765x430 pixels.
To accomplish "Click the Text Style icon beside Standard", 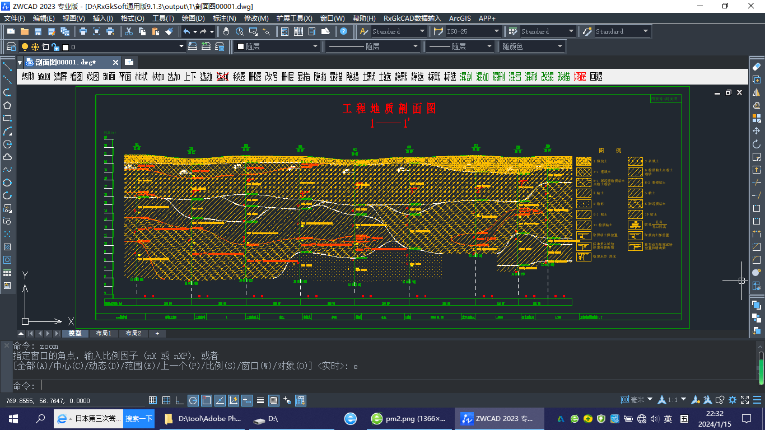I will (x=364, y=31).
